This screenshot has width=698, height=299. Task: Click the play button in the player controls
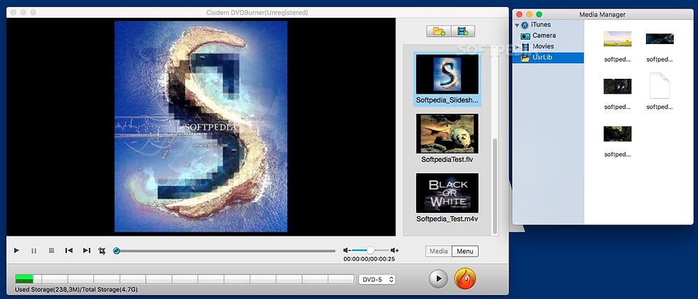[16, 251]
